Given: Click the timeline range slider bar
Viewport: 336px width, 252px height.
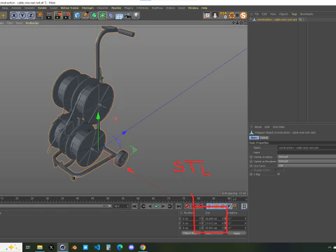Looking at the screenshot, I should click(55, 206).
